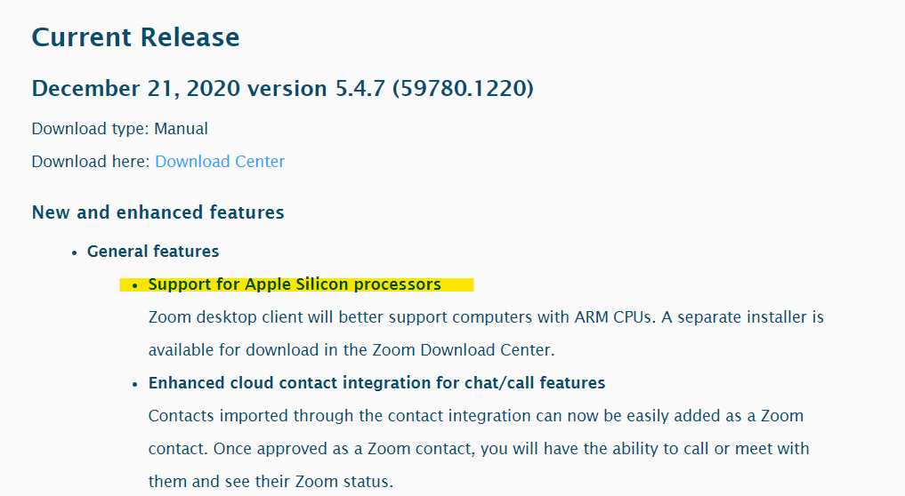The height and width of the screenshot is (496, 905).
Task: Click the line 'them and see their Zoom status.'
Action: point(271,482)
